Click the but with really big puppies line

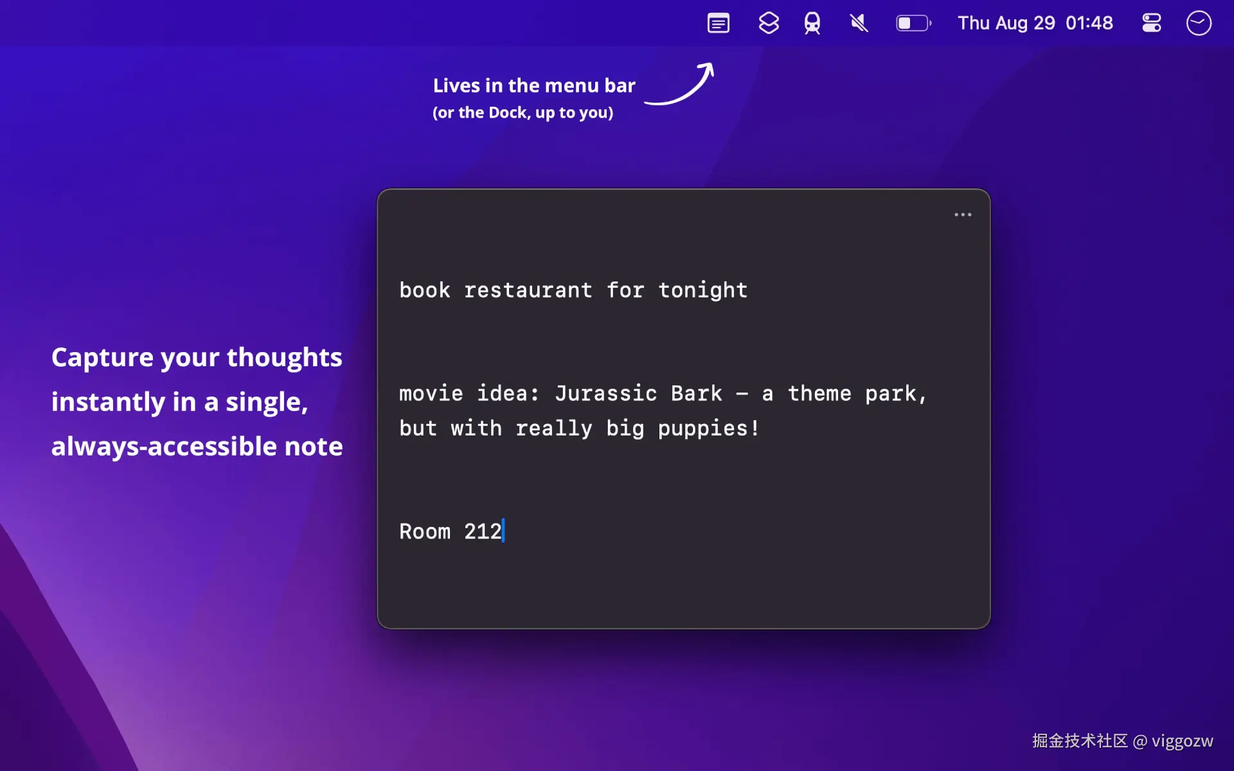[578, 429]
